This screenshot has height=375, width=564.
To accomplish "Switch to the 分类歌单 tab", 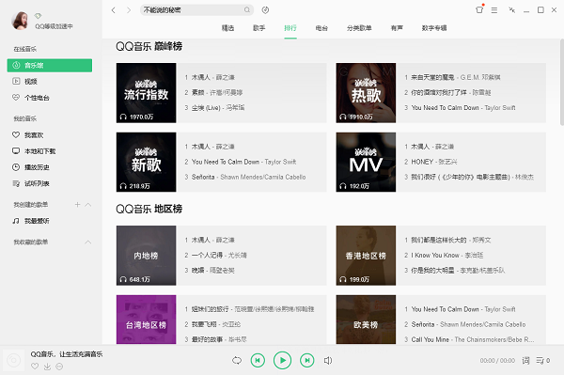I will [x=359, y=28].
